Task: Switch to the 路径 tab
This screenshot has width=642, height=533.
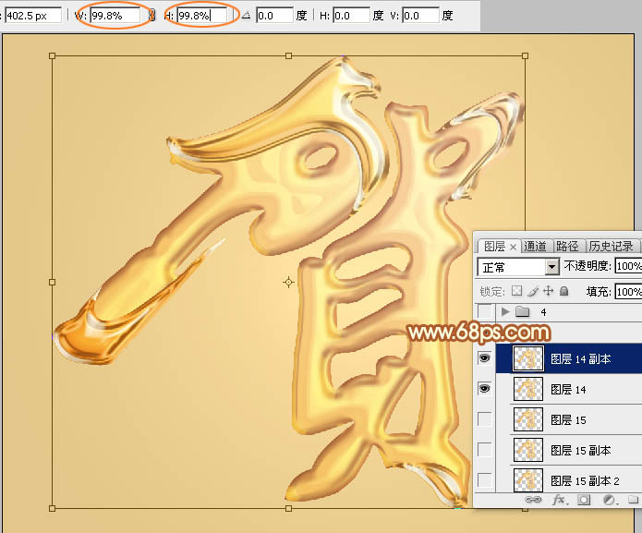Action: [x=567, y=247]
